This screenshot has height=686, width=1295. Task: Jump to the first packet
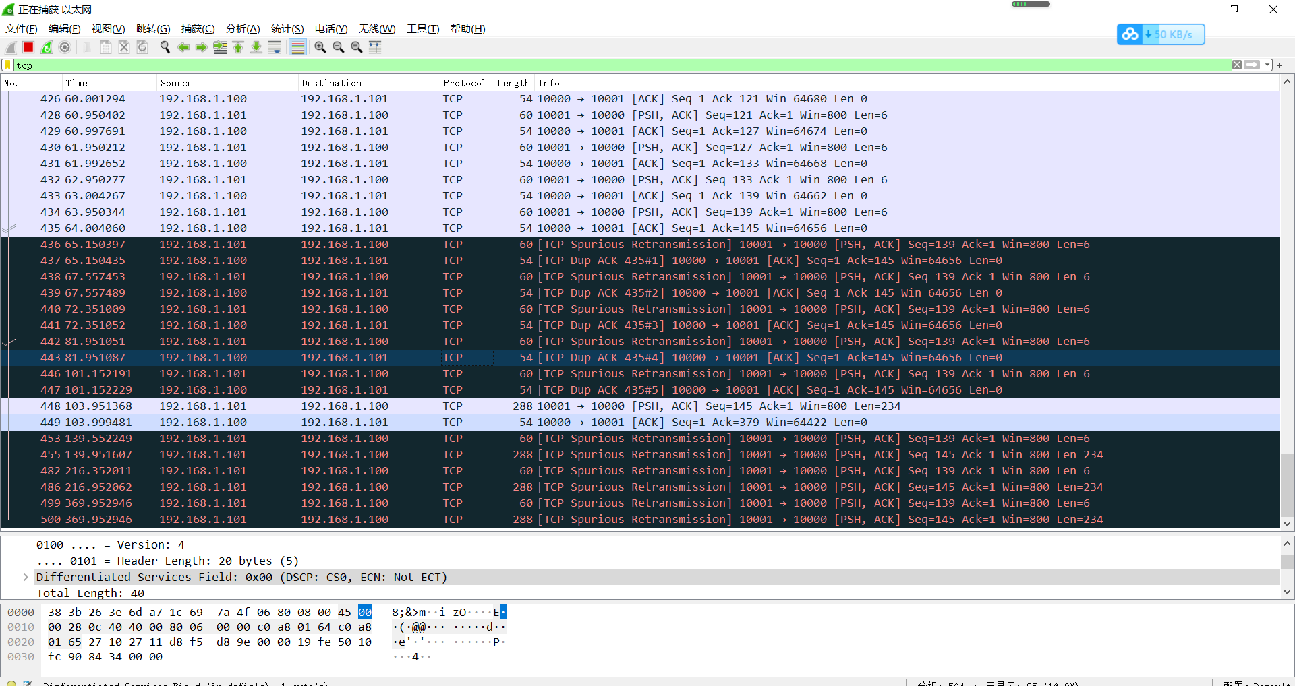point(238,47)
